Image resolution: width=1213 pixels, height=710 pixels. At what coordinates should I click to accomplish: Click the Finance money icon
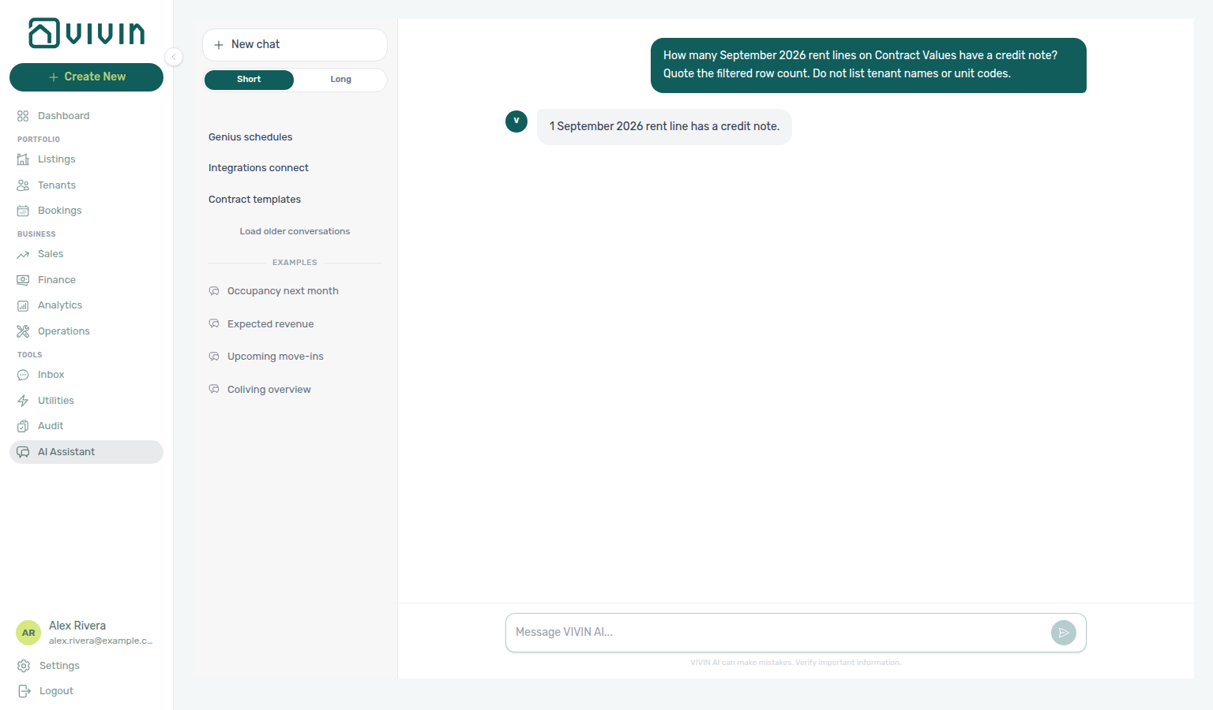tap(23, 280)
